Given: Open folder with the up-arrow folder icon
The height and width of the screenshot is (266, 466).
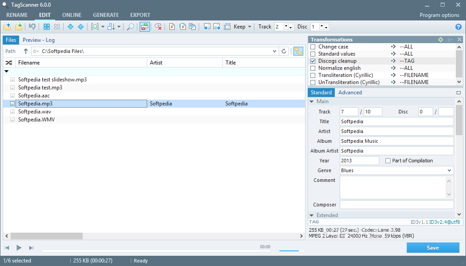Looking at the screenshot, I should point(7,27).
